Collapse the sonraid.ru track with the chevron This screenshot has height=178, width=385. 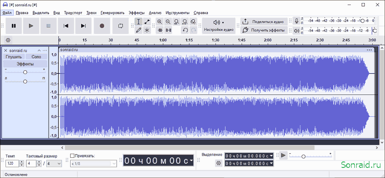(x=39, y=50)
